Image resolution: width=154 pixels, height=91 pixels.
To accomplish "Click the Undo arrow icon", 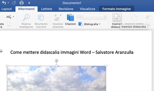I will click(x=4, y=3).
